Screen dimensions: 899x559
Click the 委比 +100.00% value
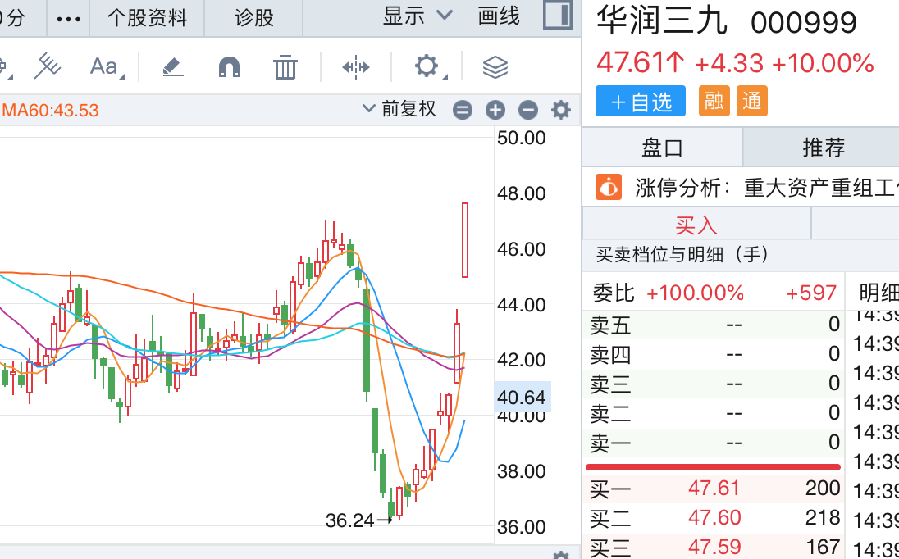coord(695,293)
